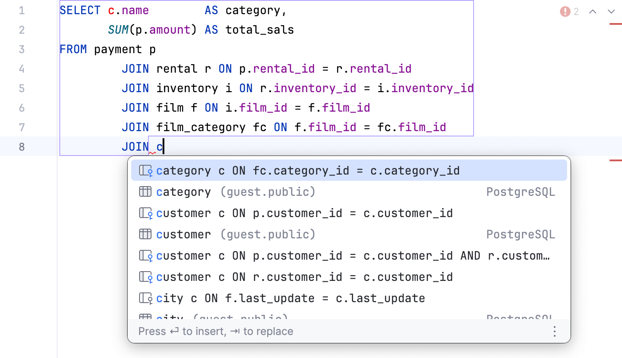Place cursor on total_sals alias
622x358 pixels.
pos(260,30)
